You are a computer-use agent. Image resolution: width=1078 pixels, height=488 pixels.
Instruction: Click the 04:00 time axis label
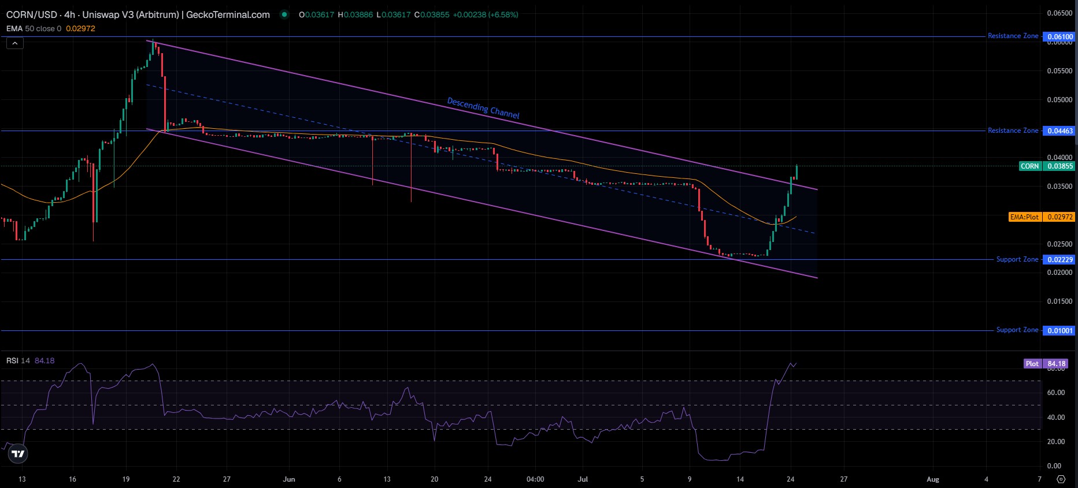(535, 479)
